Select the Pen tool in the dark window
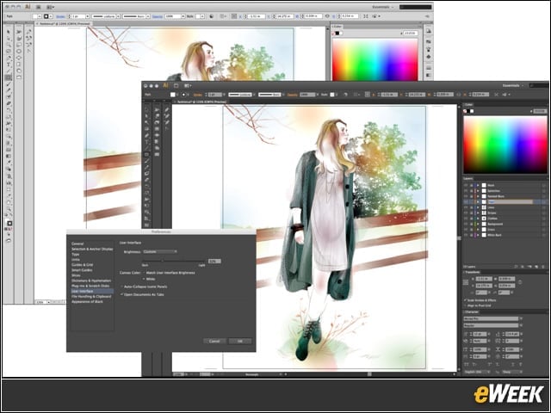 (146, 136)
